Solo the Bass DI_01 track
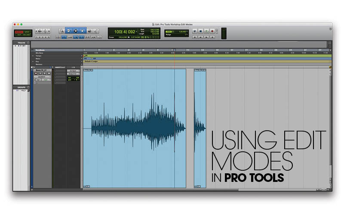The height and width of the screenshot is (215, 344). (45, 74)
